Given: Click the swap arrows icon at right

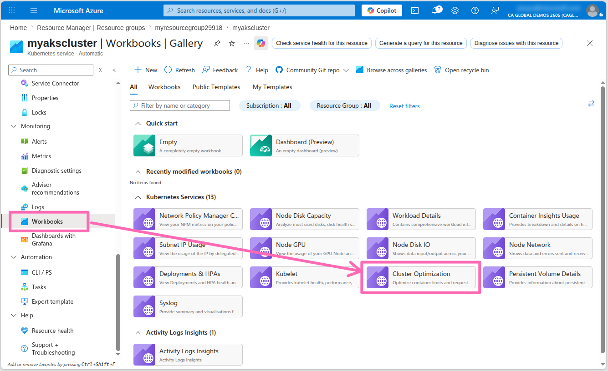Looking at the screenshot, I should [591, 104].
